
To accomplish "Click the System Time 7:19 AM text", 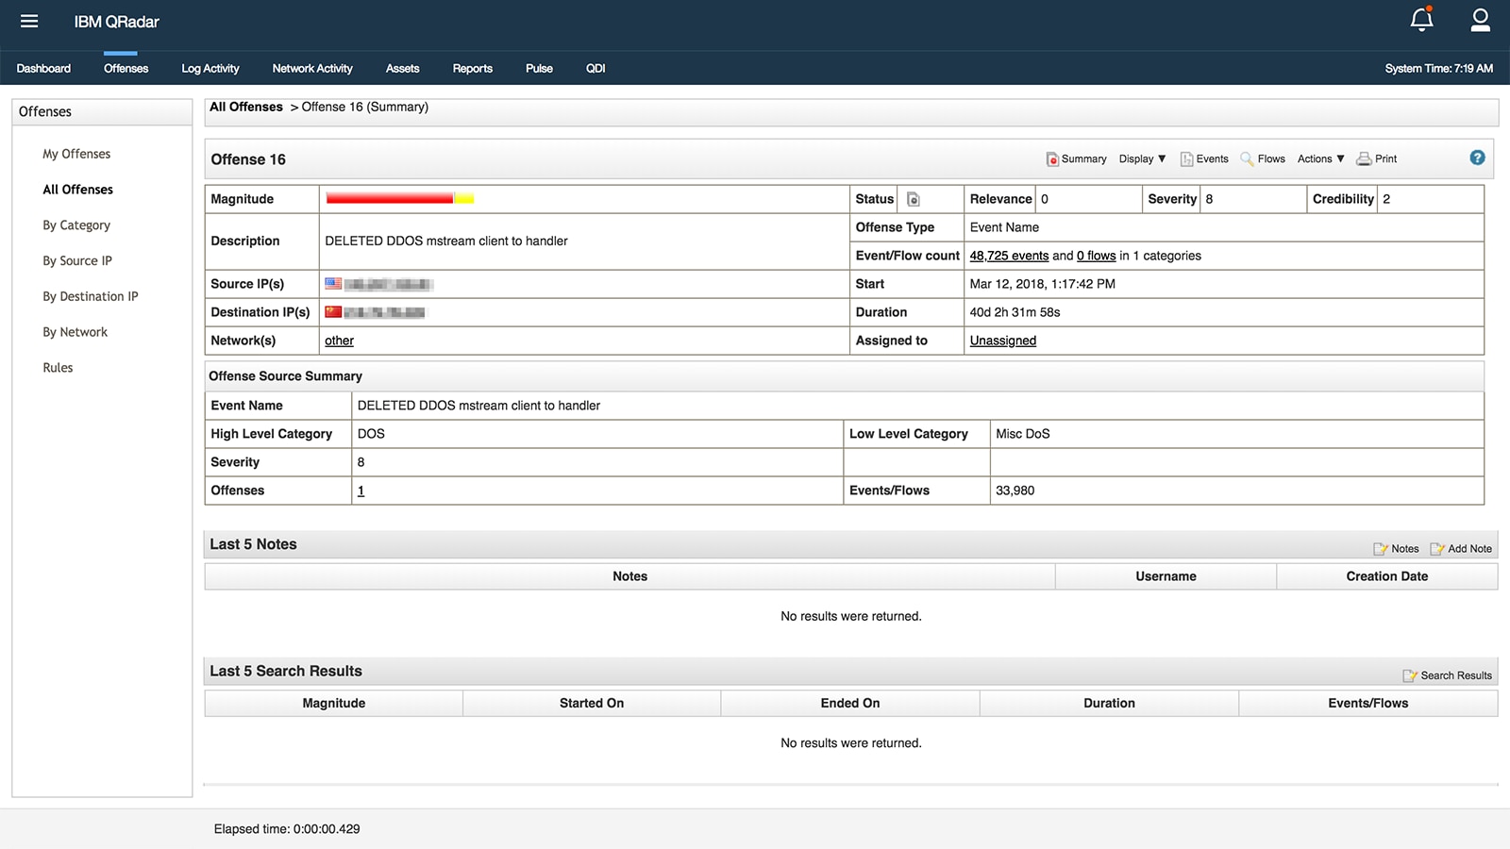I will [x=1438, y=68].
